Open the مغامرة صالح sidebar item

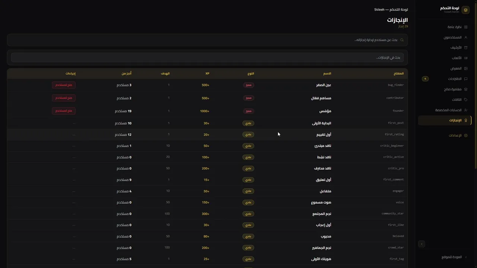point(452,89)
